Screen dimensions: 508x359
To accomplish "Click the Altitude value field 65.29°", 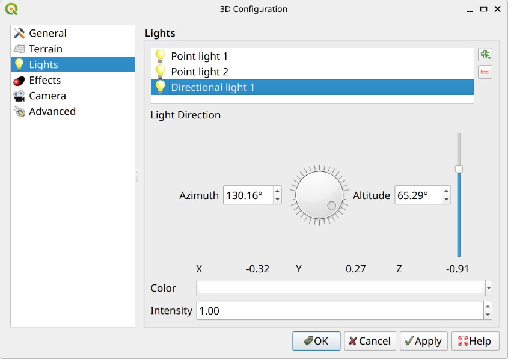I will pyautogui.click(x=418, y=195).
